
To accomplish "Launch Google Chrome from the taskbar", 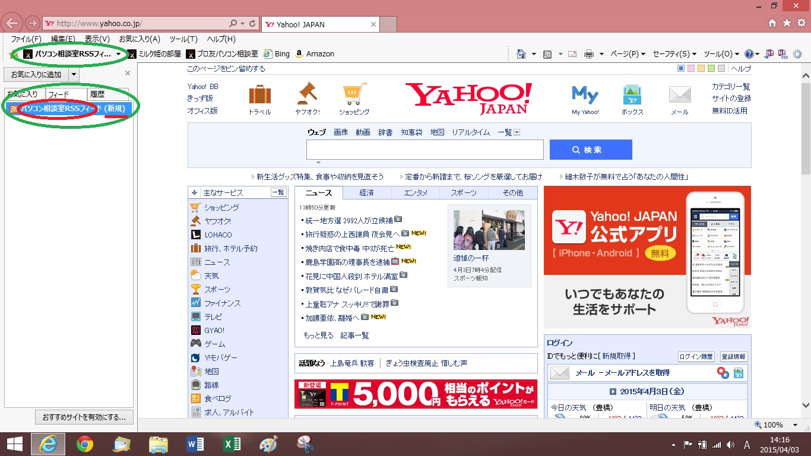I will pyautogui.click(x=85, y=444).
